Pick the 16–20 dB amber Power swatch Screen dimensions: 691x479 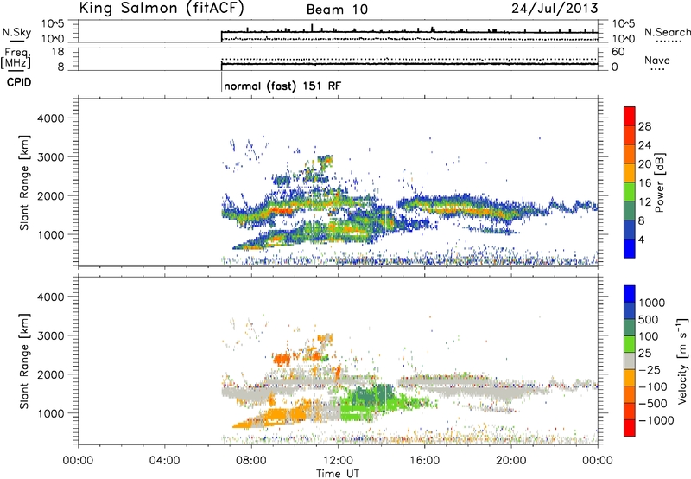coord(630,173)
